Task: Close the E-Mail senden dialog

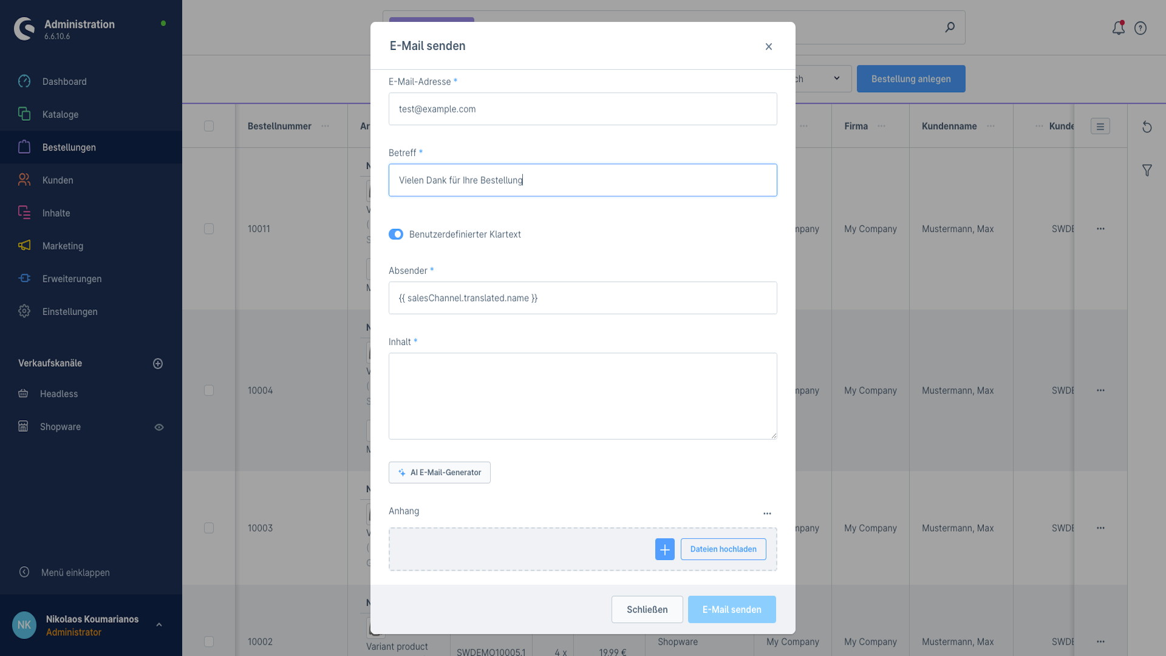Action: point(768,47)
